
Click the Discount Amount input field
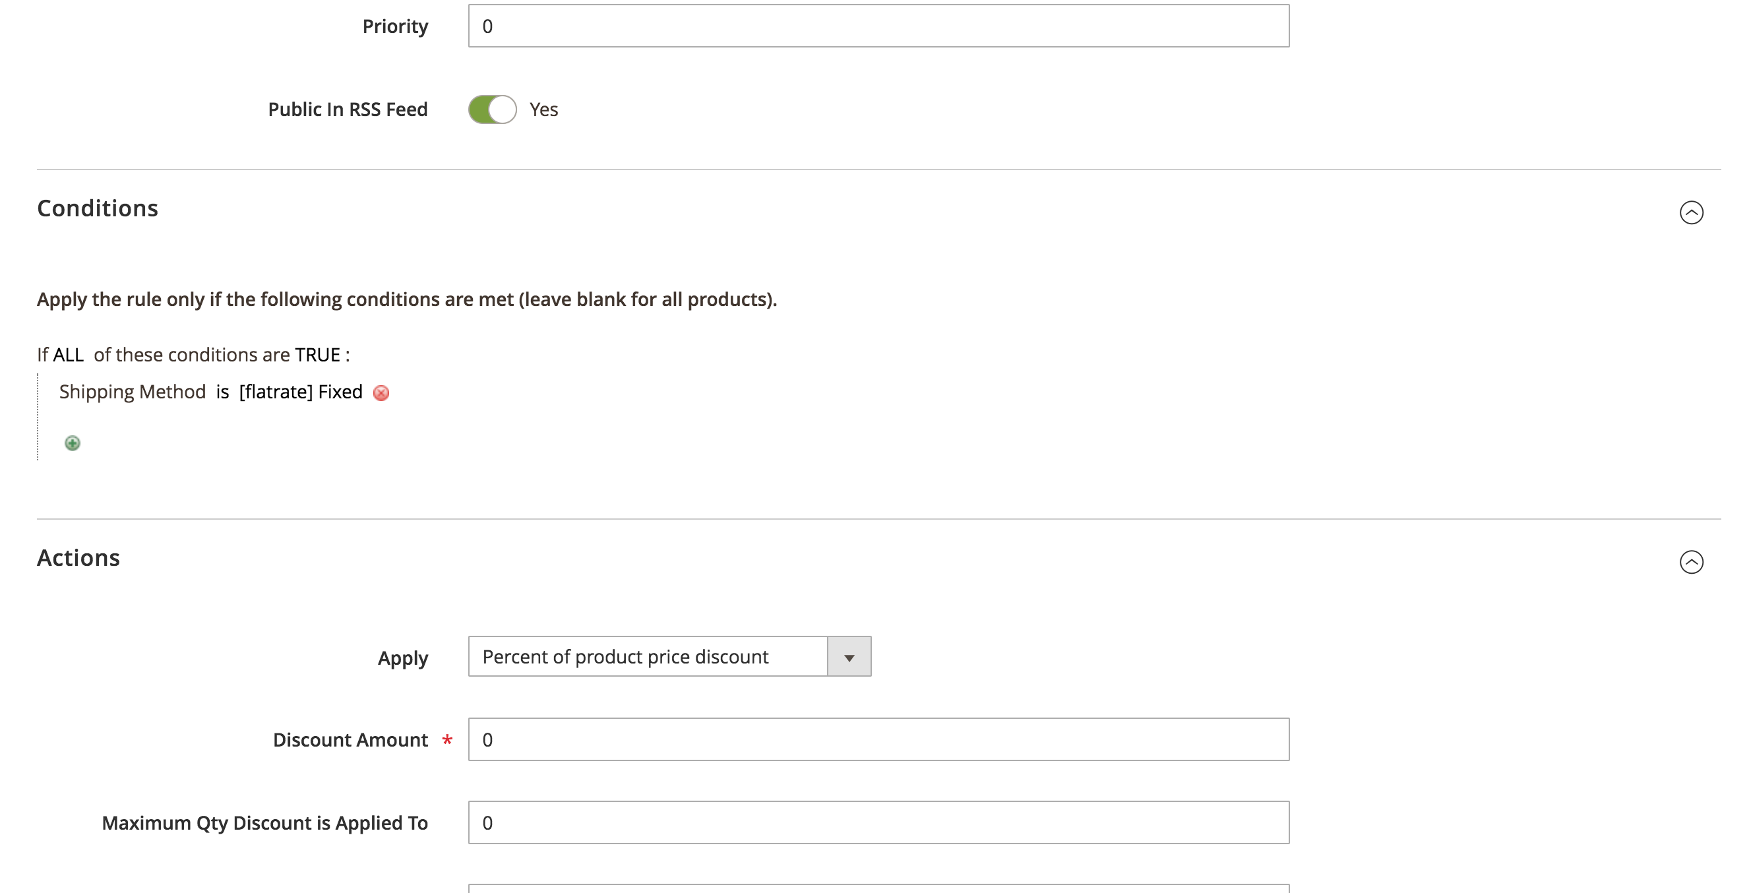(x=878, y=739)
